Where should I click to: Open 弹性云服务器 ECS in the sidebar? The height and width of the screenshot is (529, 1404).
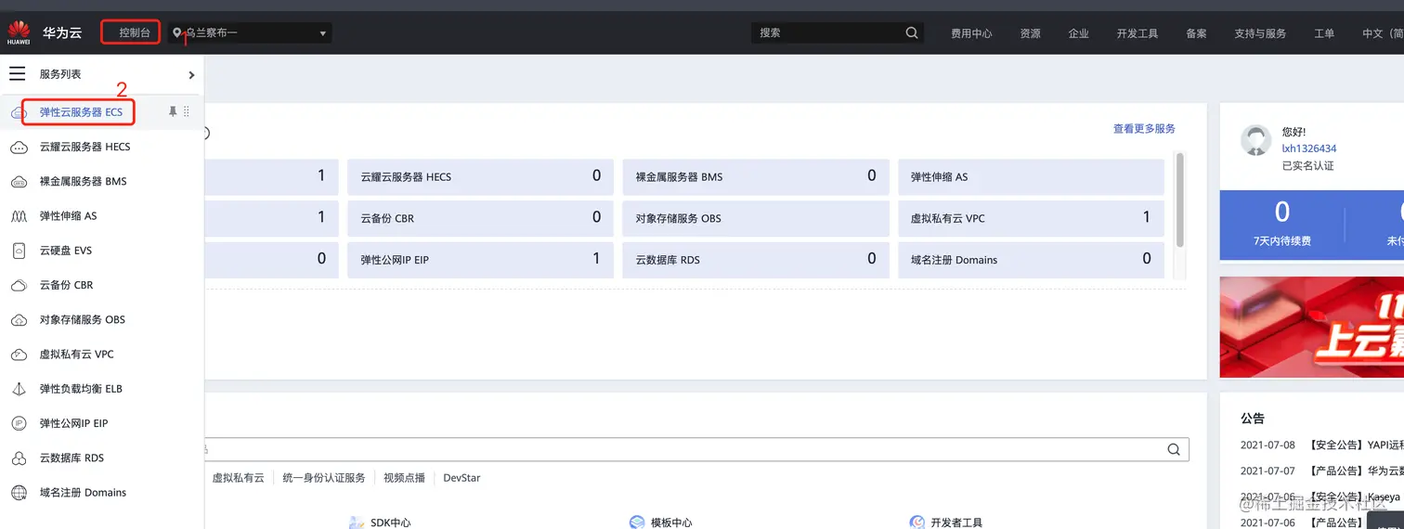click(x=81, y=112)
